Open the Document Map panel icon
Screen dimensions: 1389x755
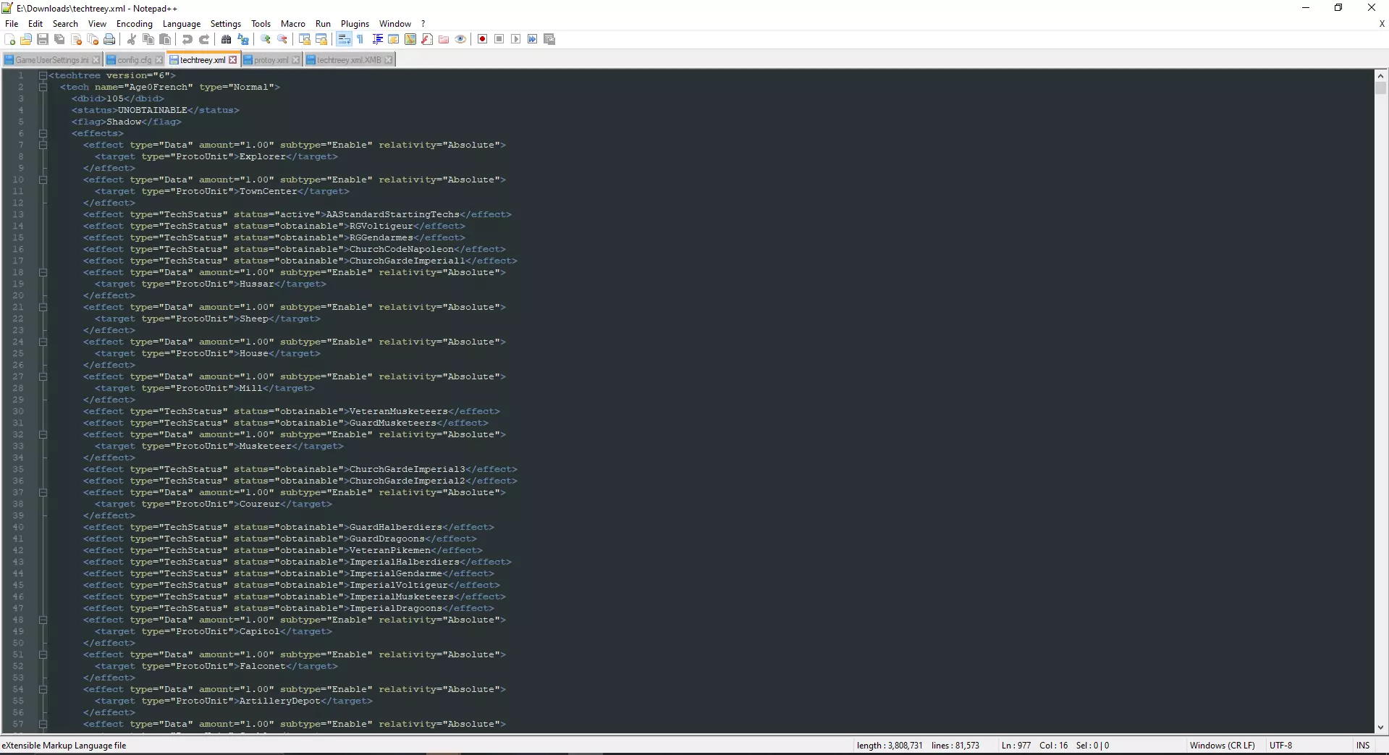tap(410, 39)
